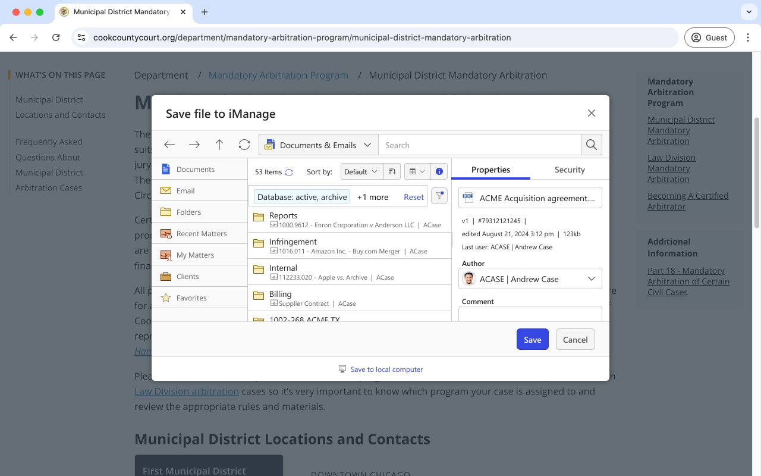
Task: Open the Favorites star section
Action: [191, 297]
